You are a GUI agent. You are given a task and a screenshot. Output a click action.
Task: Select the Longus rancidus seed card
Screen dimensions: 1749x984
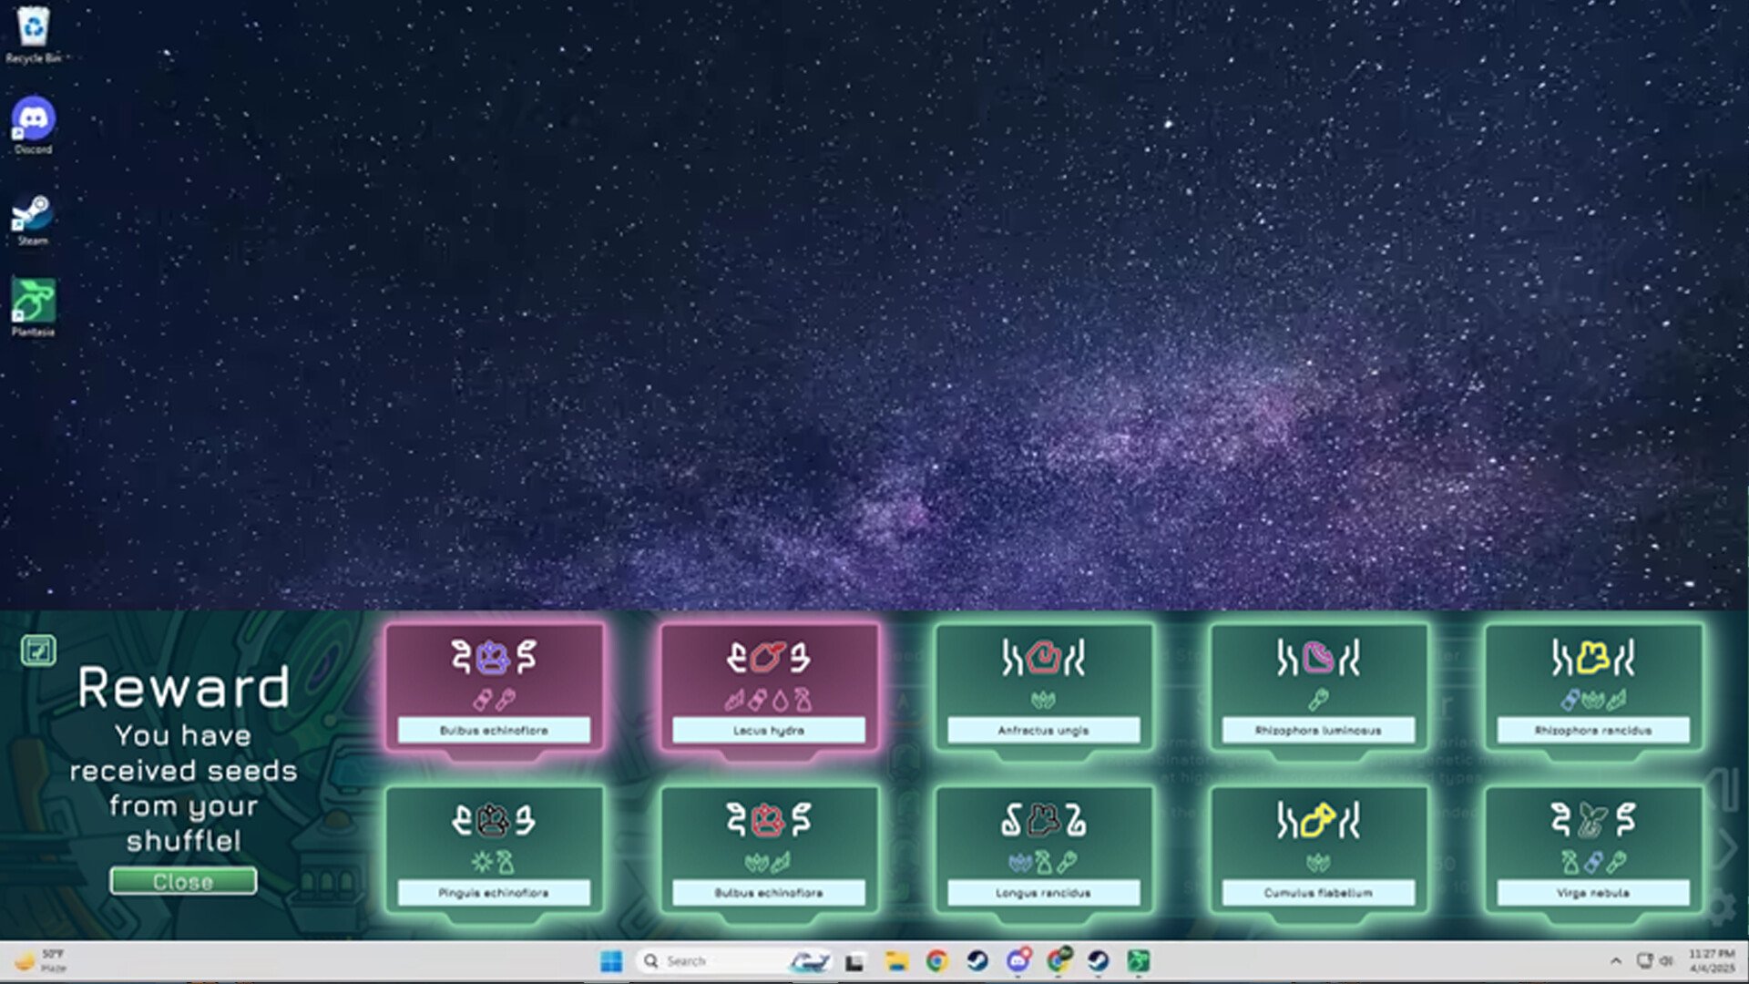(1043, 850)
